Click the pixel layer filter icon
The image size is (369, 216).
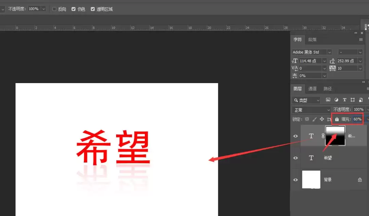pyautogui.click(x=328, y=100)
